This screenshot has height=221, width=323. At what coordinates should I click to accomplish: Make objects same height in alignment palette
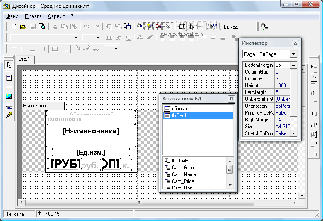pyautogui.click(x=314, y=134)
